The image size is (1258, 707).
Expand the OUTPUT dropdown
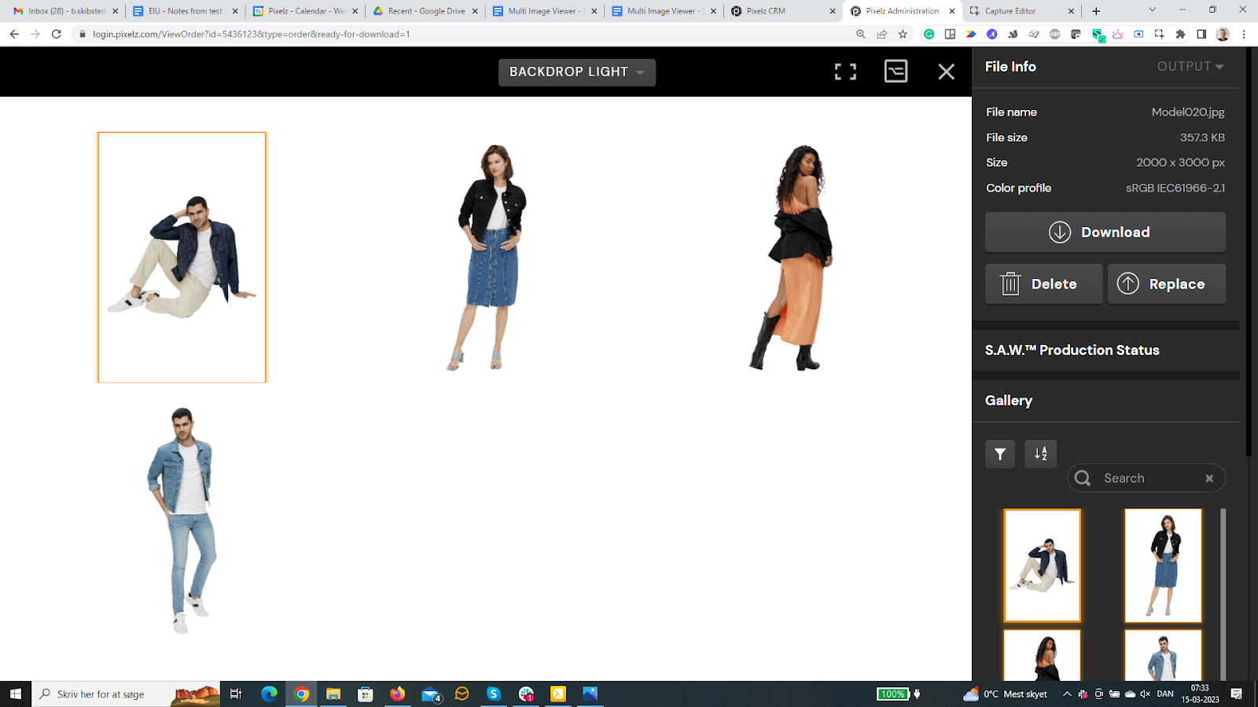point(1190,67)
